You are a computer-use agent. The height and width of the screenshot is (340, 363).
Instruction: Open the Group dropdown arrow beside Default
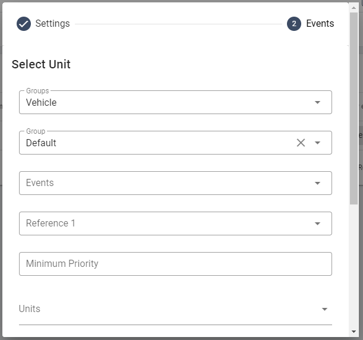317,143
